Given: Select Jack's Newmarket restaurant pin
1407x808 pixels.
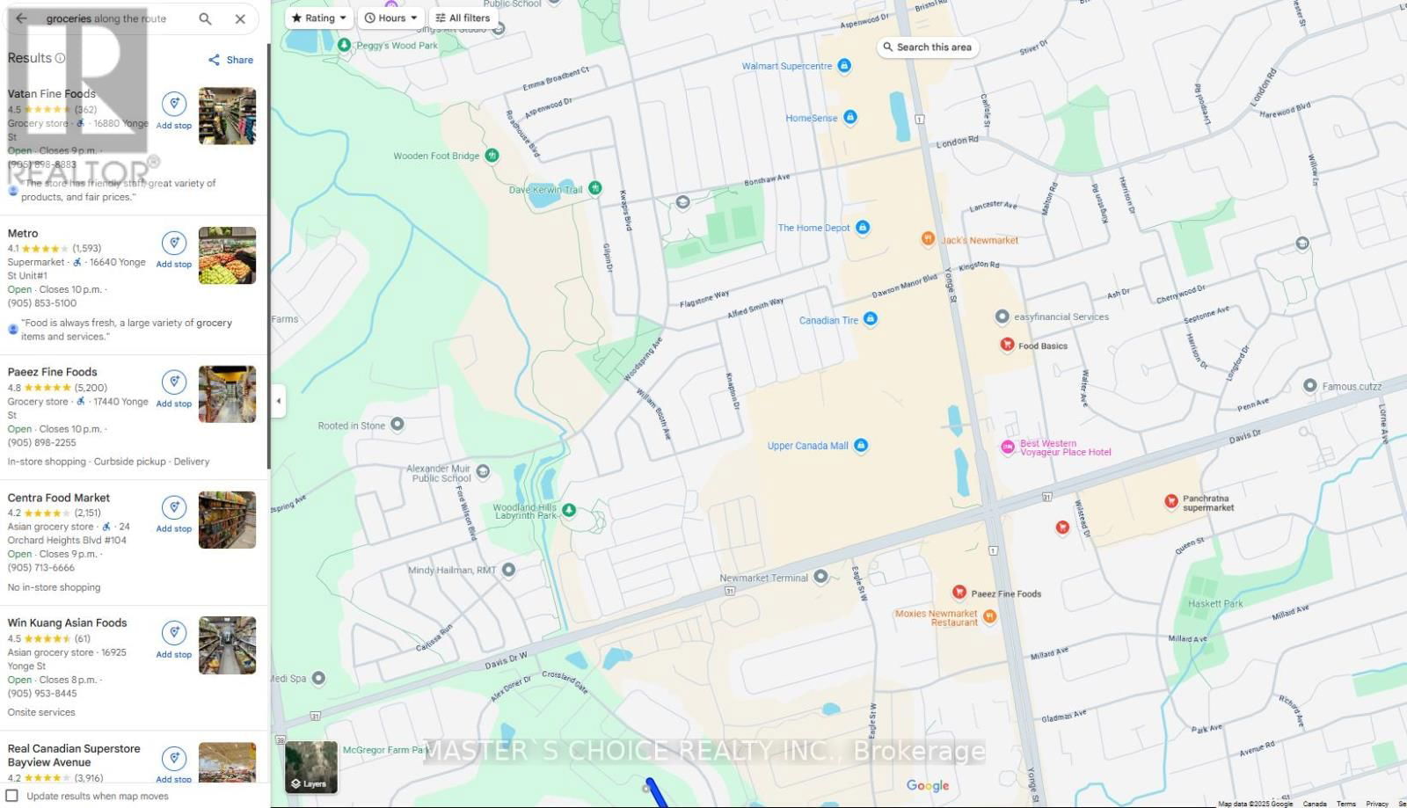Looking at the screenshot, I should 927,239.
